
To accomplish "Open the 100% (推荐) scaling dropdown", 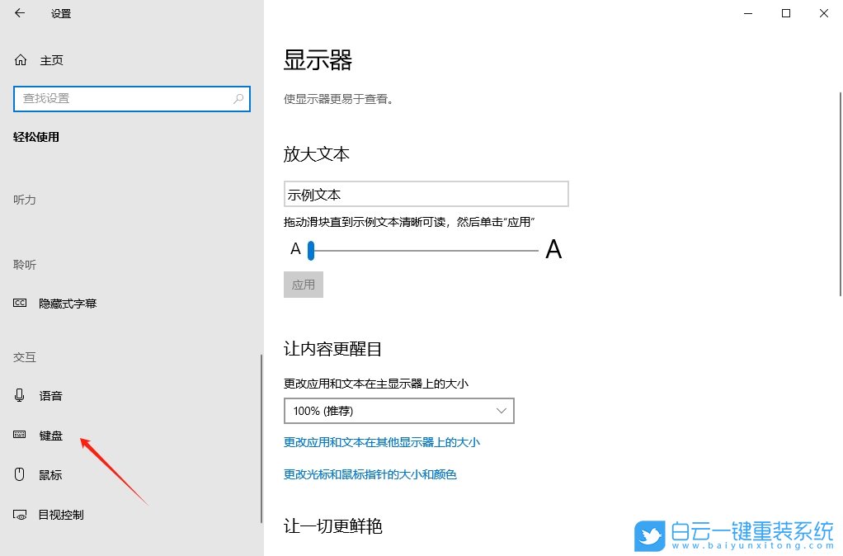I will pyautogui.click(x=399, y=410).
